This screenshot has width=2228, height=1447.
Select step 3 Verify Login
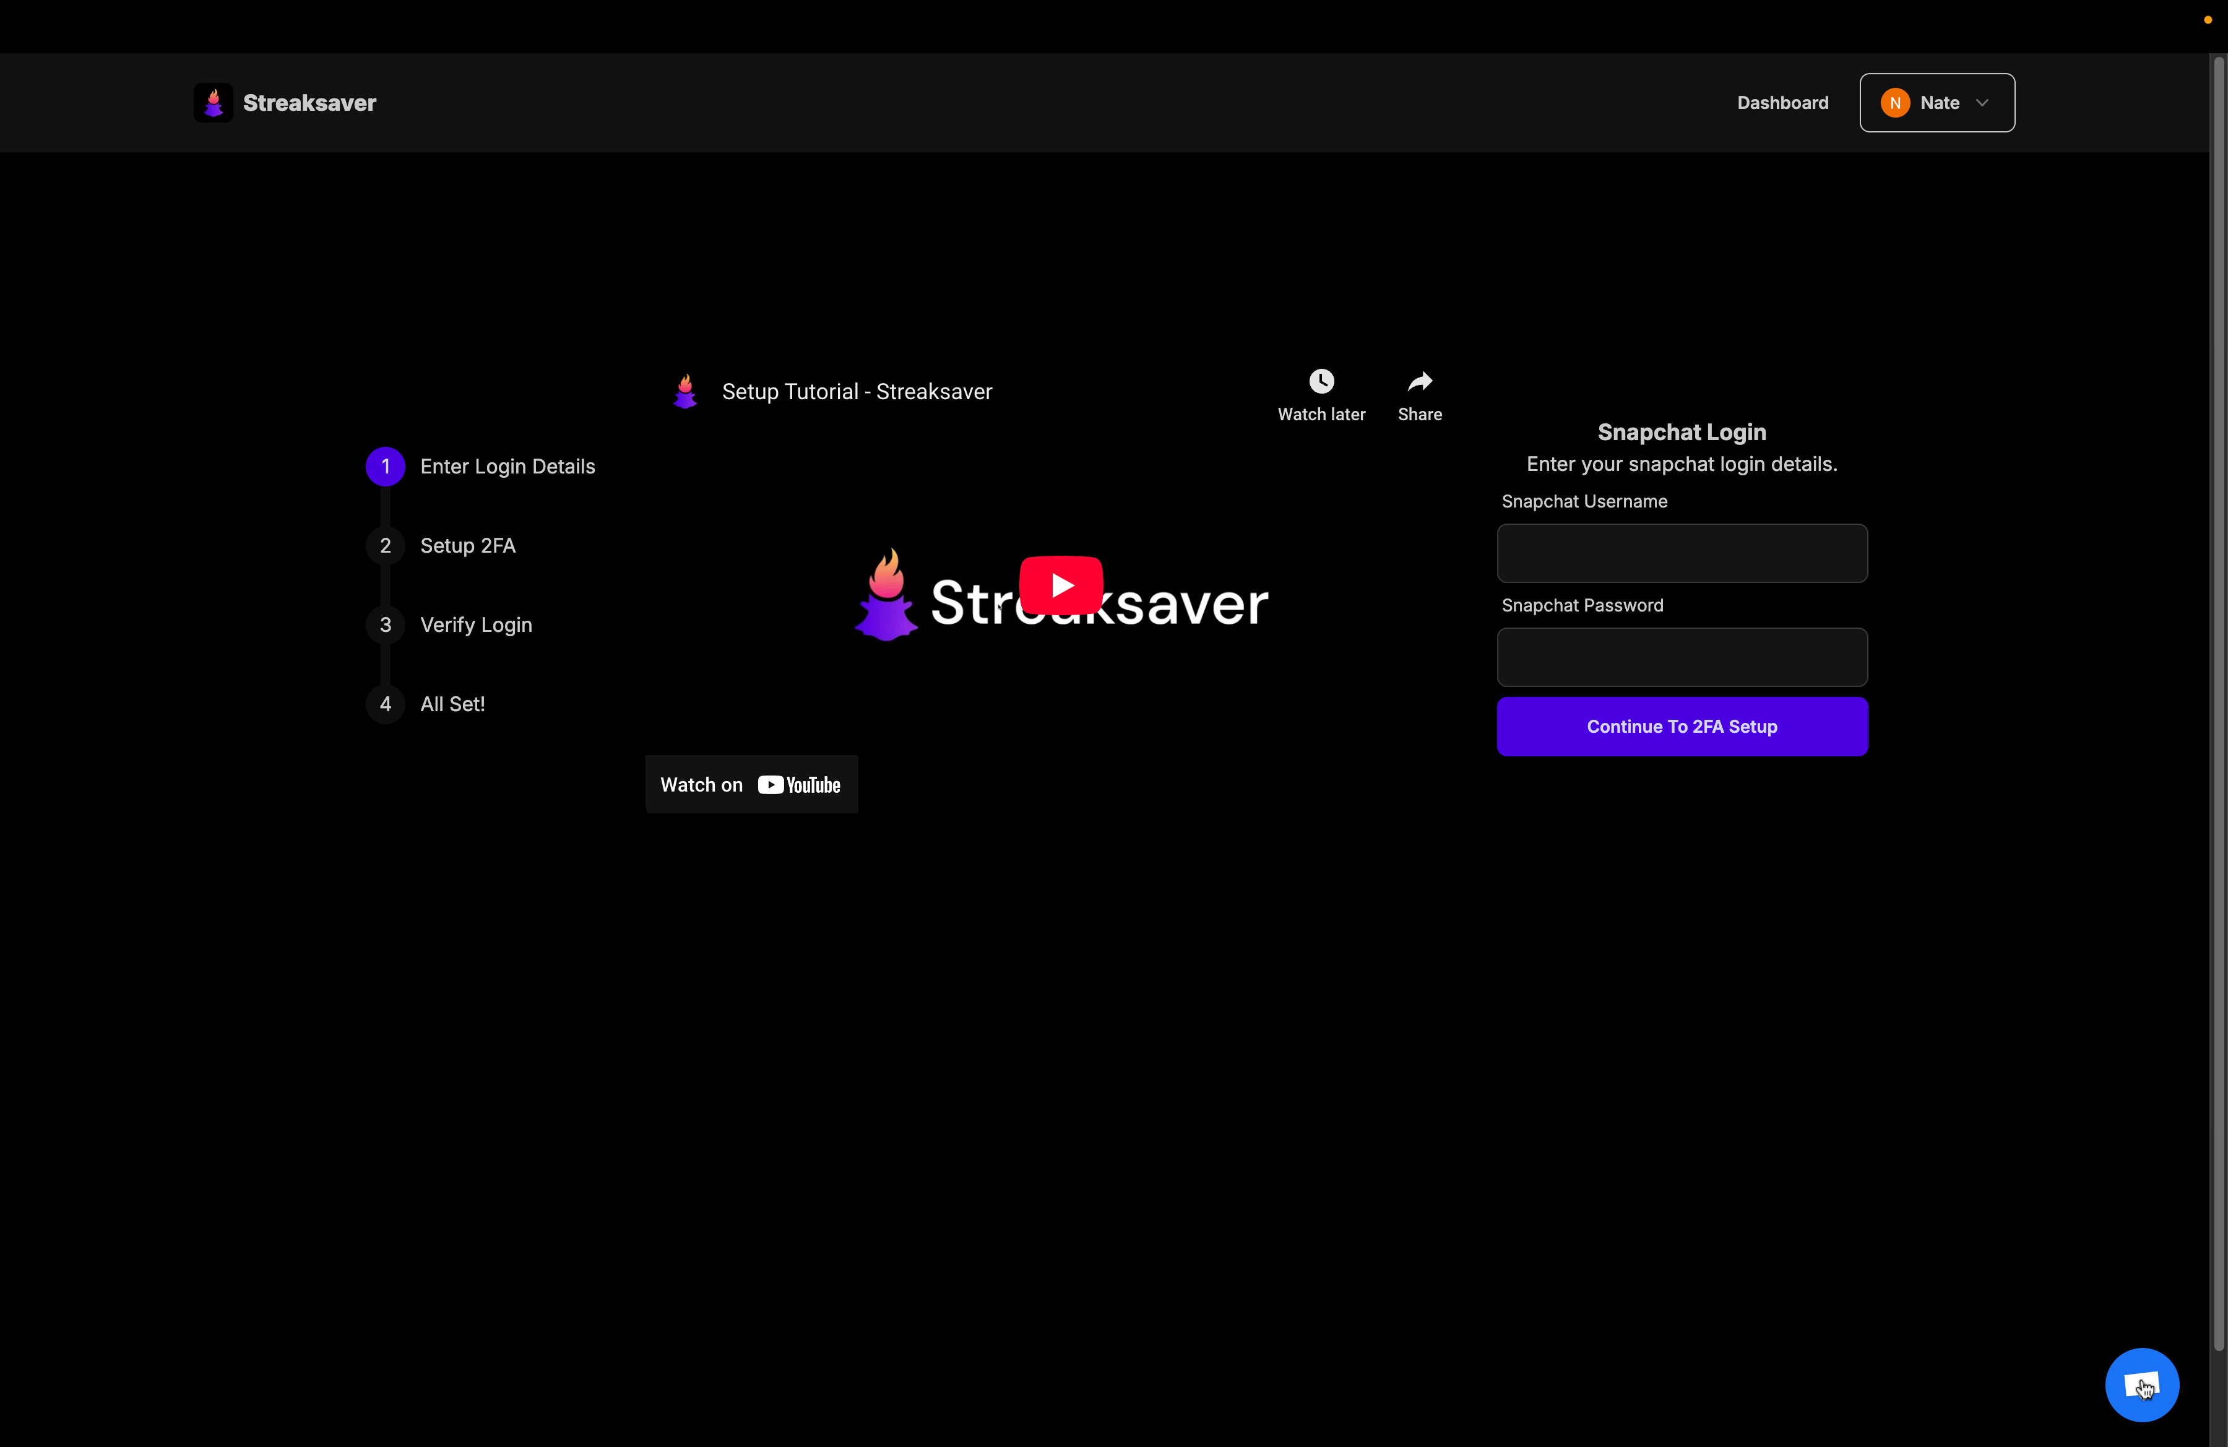pyautogui.click(x=449, y=625)
